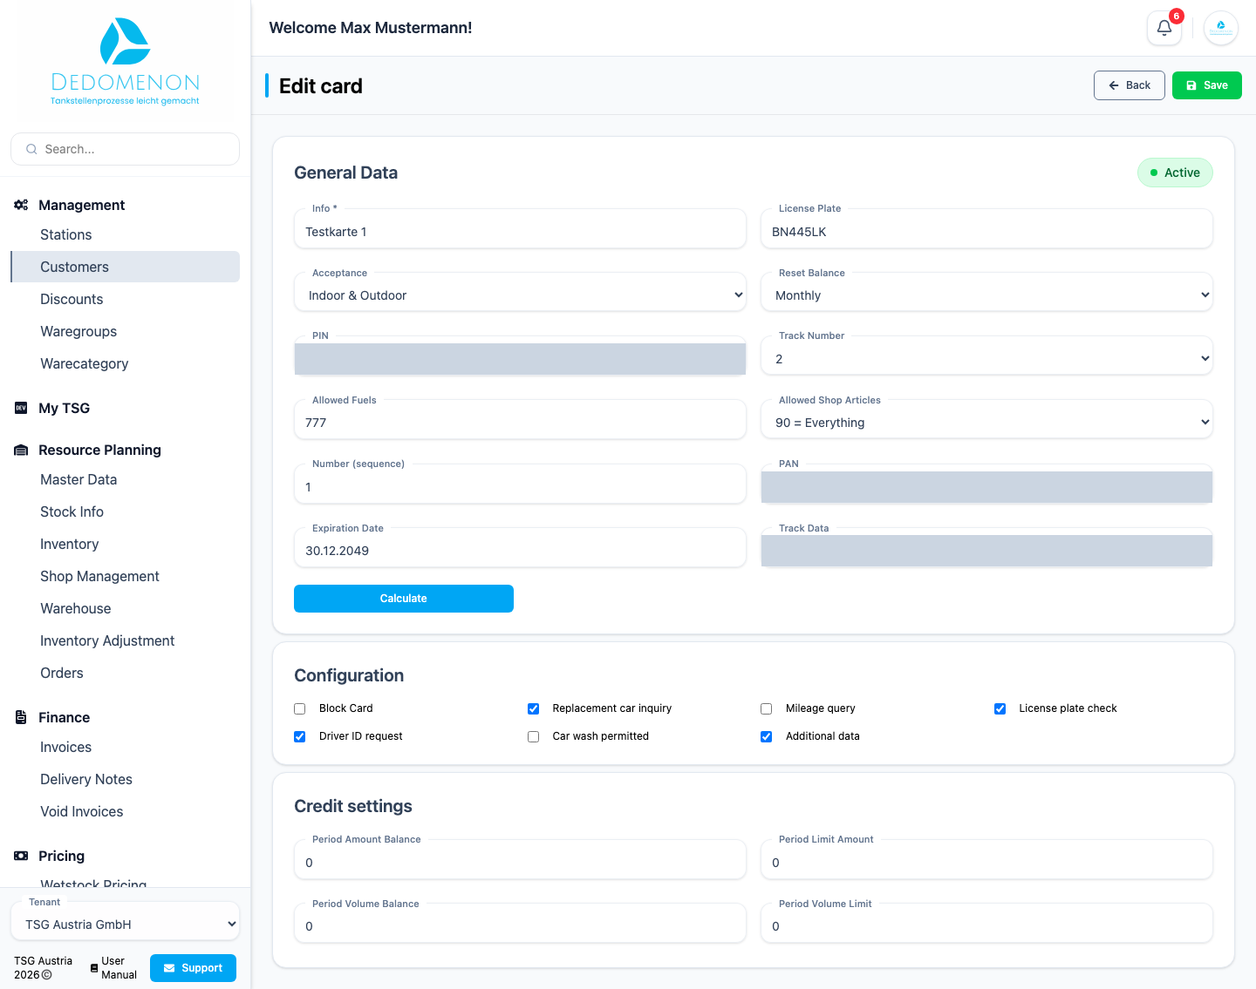Uncheck Additional data checkbox
This screenshot has height=989, width=1256.
(767, 736)
